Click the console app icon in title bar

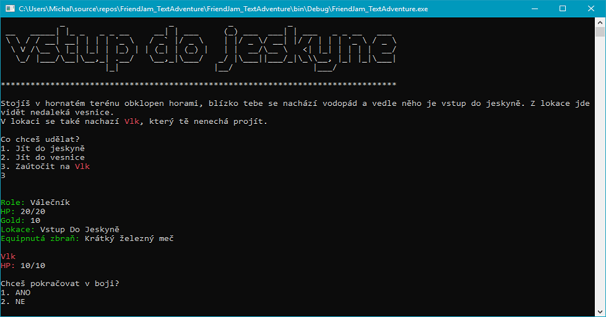9,9
